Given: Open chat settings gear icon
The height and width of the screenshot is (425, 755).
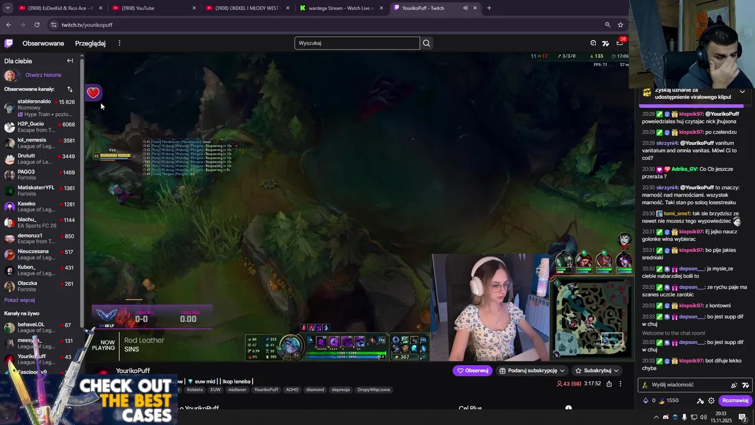Looking at the screenshot, I should pos(711,400).
